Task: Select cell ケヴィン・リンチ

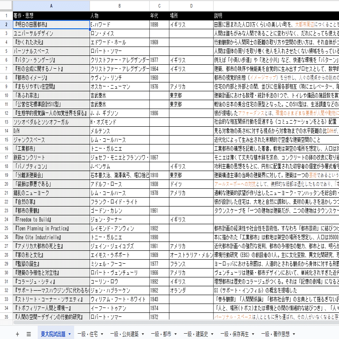Action: (x=120, y=78)
